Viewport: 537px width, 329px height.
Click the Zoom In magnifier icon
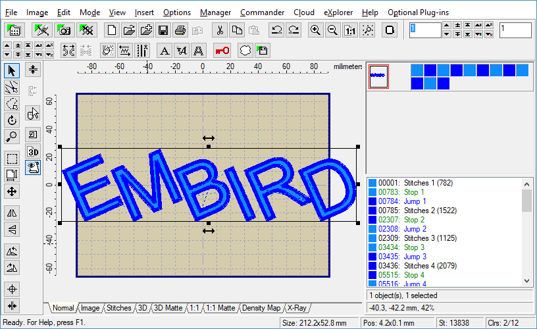point(316,30)
